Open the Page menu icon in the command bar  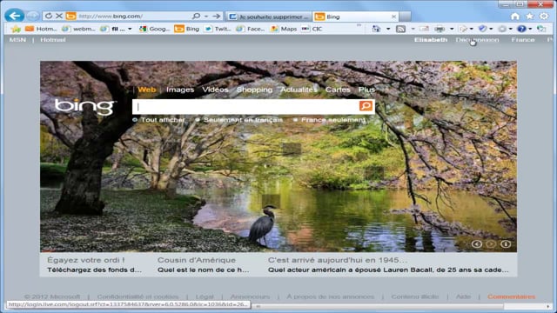tap(463, 29)
